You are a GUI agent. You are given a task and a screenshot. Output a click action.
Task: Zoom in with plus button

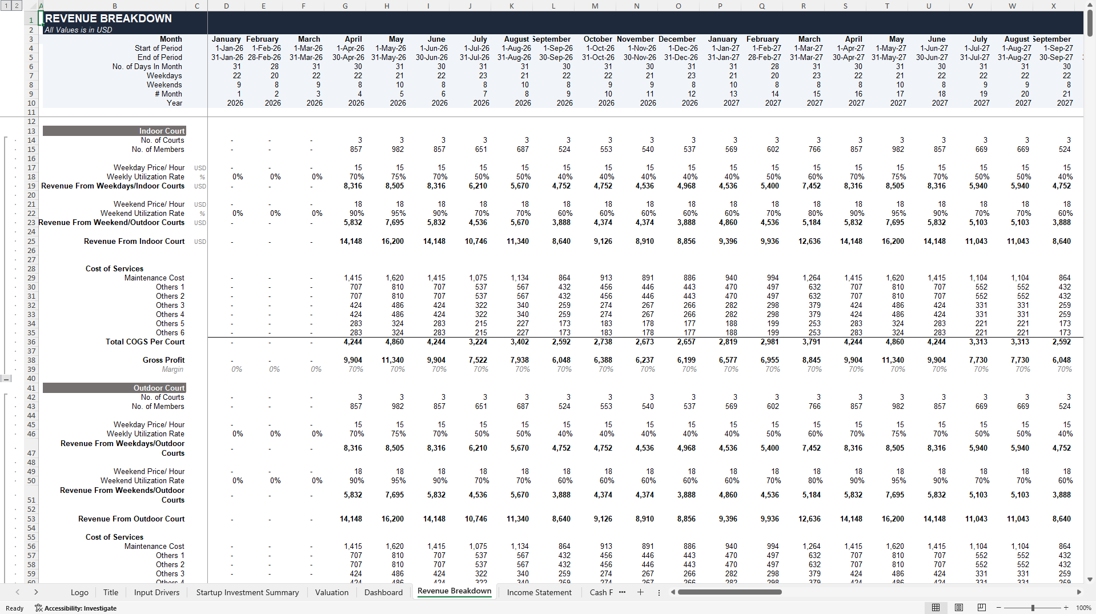click(1066, 608)
